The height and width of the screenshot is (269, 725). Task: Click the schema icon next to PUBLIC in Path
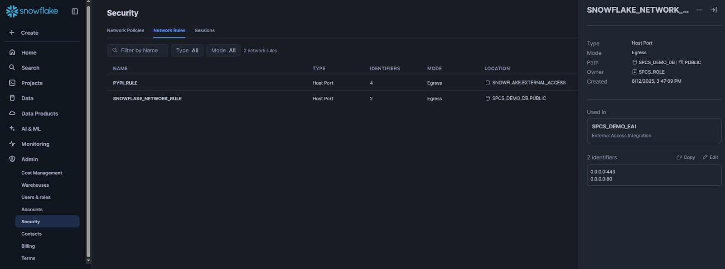click(x=681, y=62)
